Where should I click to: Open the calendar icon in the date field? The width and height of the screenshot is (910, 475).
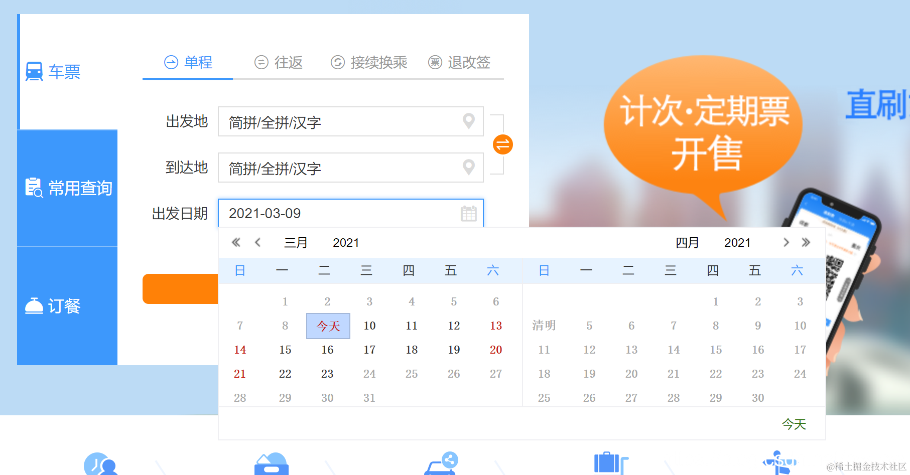(468, 213)
